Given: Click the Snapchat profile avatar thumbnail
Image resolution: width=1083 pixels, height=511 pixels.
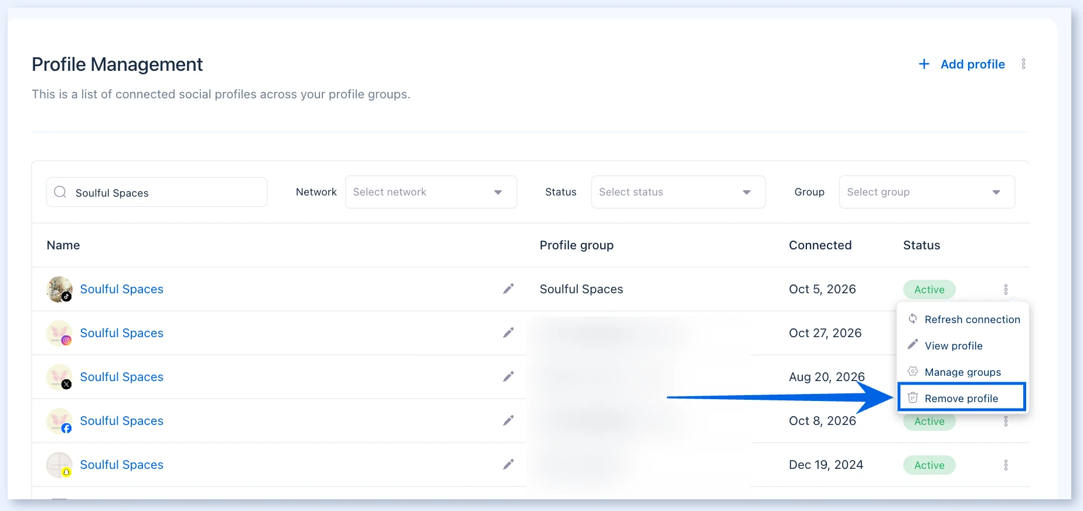Looking at the screenshot, I should pos(59,465).
